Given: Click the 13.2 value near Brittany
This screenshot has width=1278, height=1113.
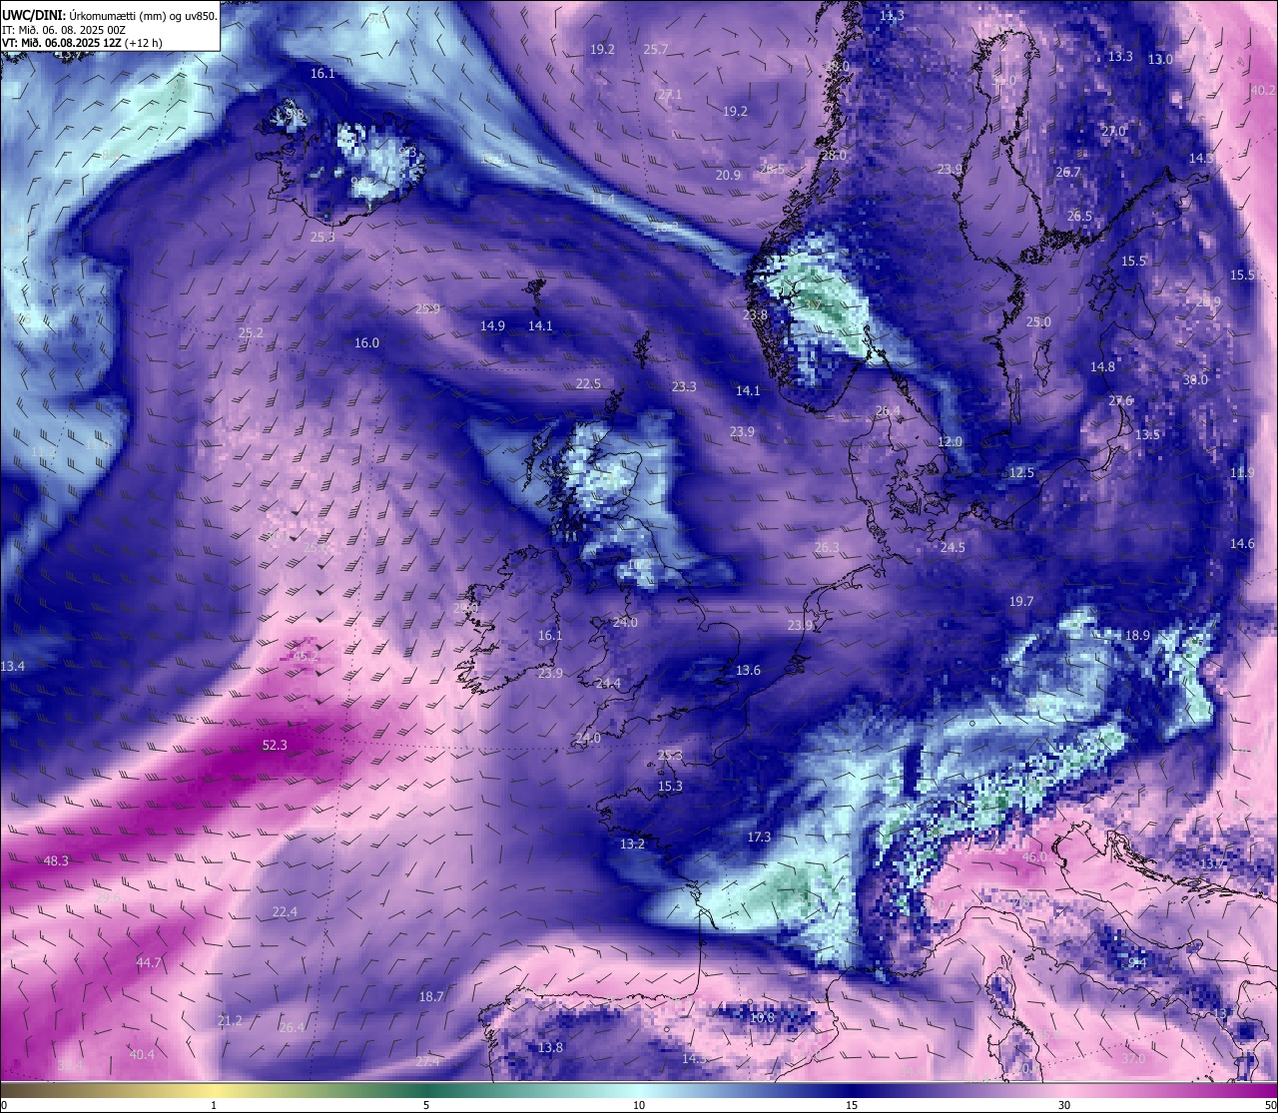Looking at the screenshot, I should 632,843.
